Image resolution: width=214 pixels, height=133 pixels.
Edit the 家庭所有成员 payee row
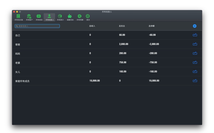tap(195, 81)
